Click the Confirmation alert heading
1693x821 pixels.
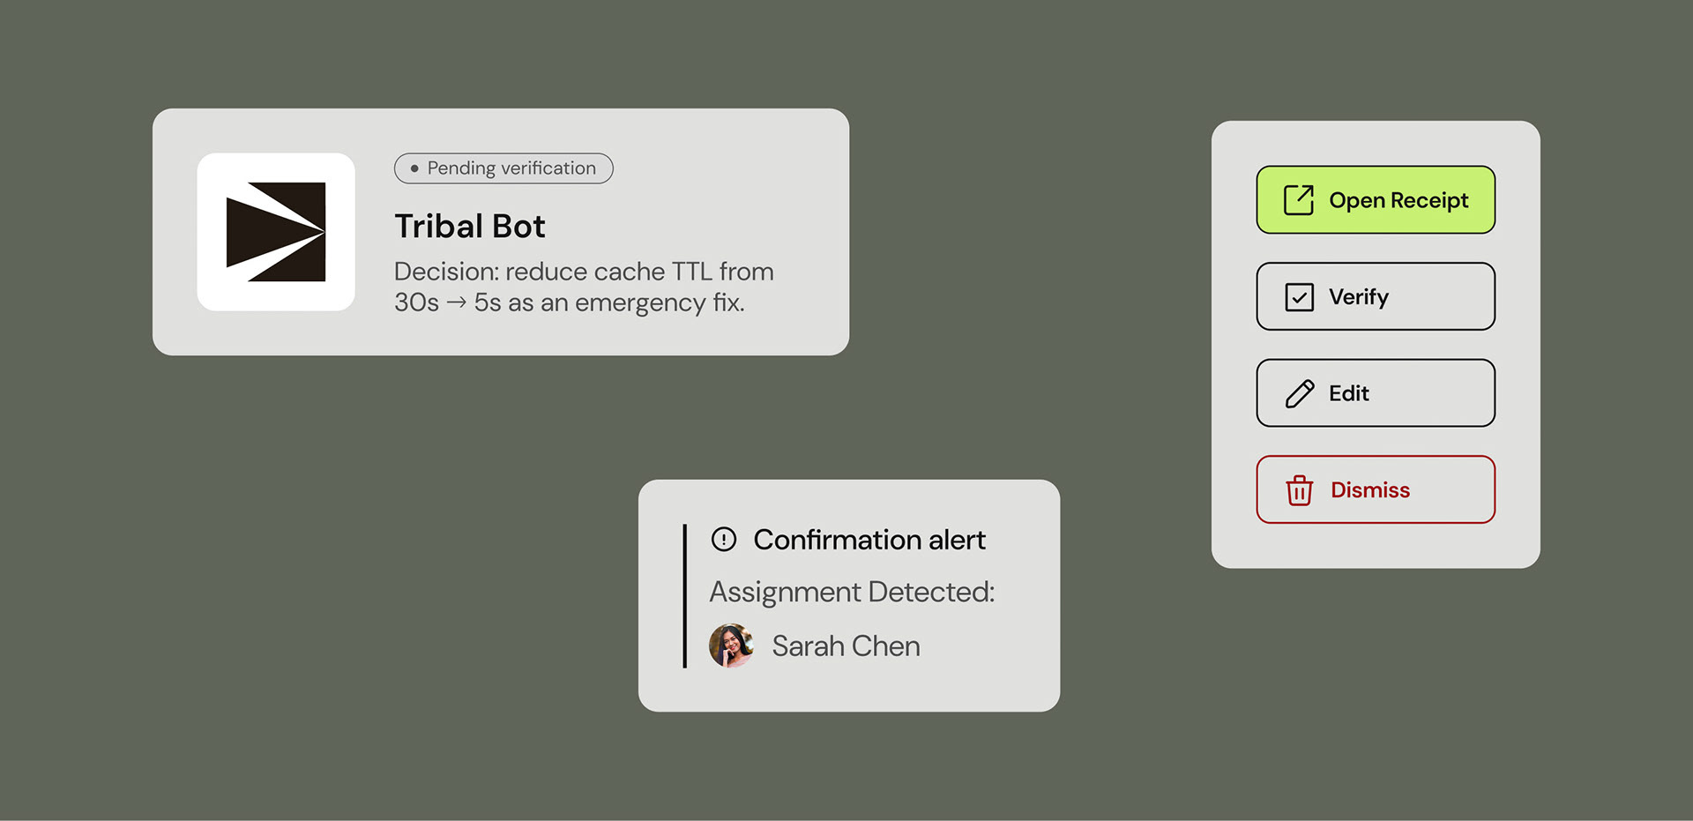[869, 540]
